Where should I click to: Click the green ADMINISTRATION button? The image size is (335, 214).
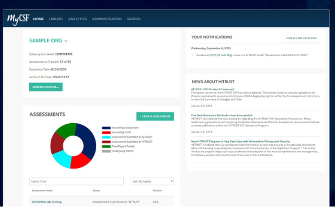click(x=46, y=87)
